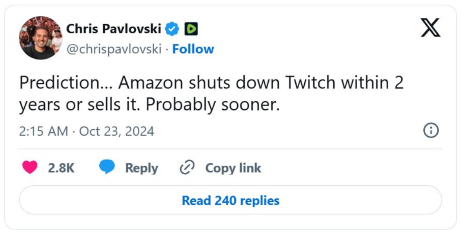The image size is (462, 237).
Task: Click the Reply text label
Action: [x=142, y=168]
